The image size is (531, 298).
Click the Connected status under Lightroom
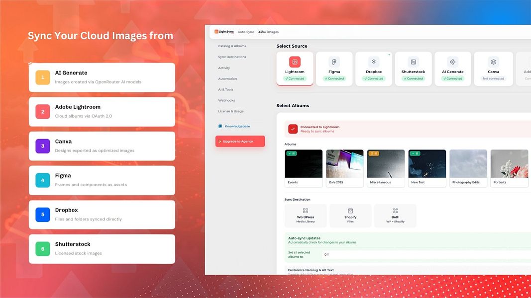295,78
